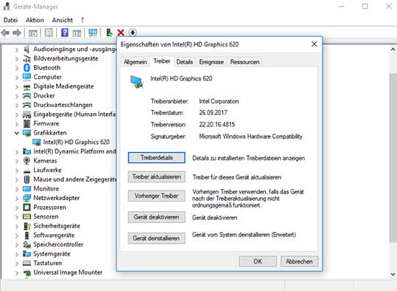Viewport: 397px width, 291px height.
Task: Expand the Druckwarteschlangen category
Action: (x=17, y=105)
